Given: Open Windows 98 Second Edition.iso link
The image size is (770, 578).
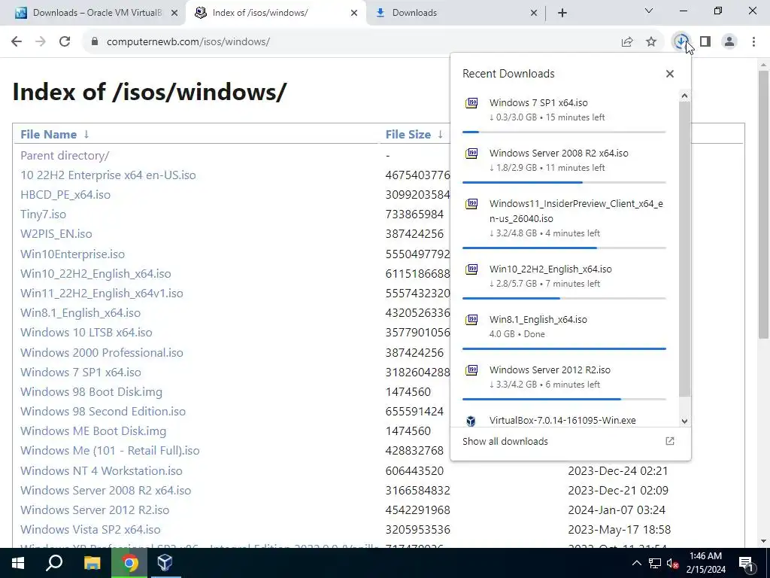Looking at the screenshot, I should pos(103,412).
